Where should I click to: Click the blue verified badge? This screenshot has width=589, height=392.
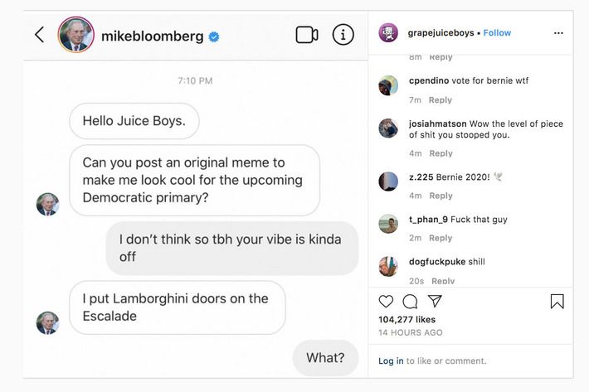(x=214, y=36)
